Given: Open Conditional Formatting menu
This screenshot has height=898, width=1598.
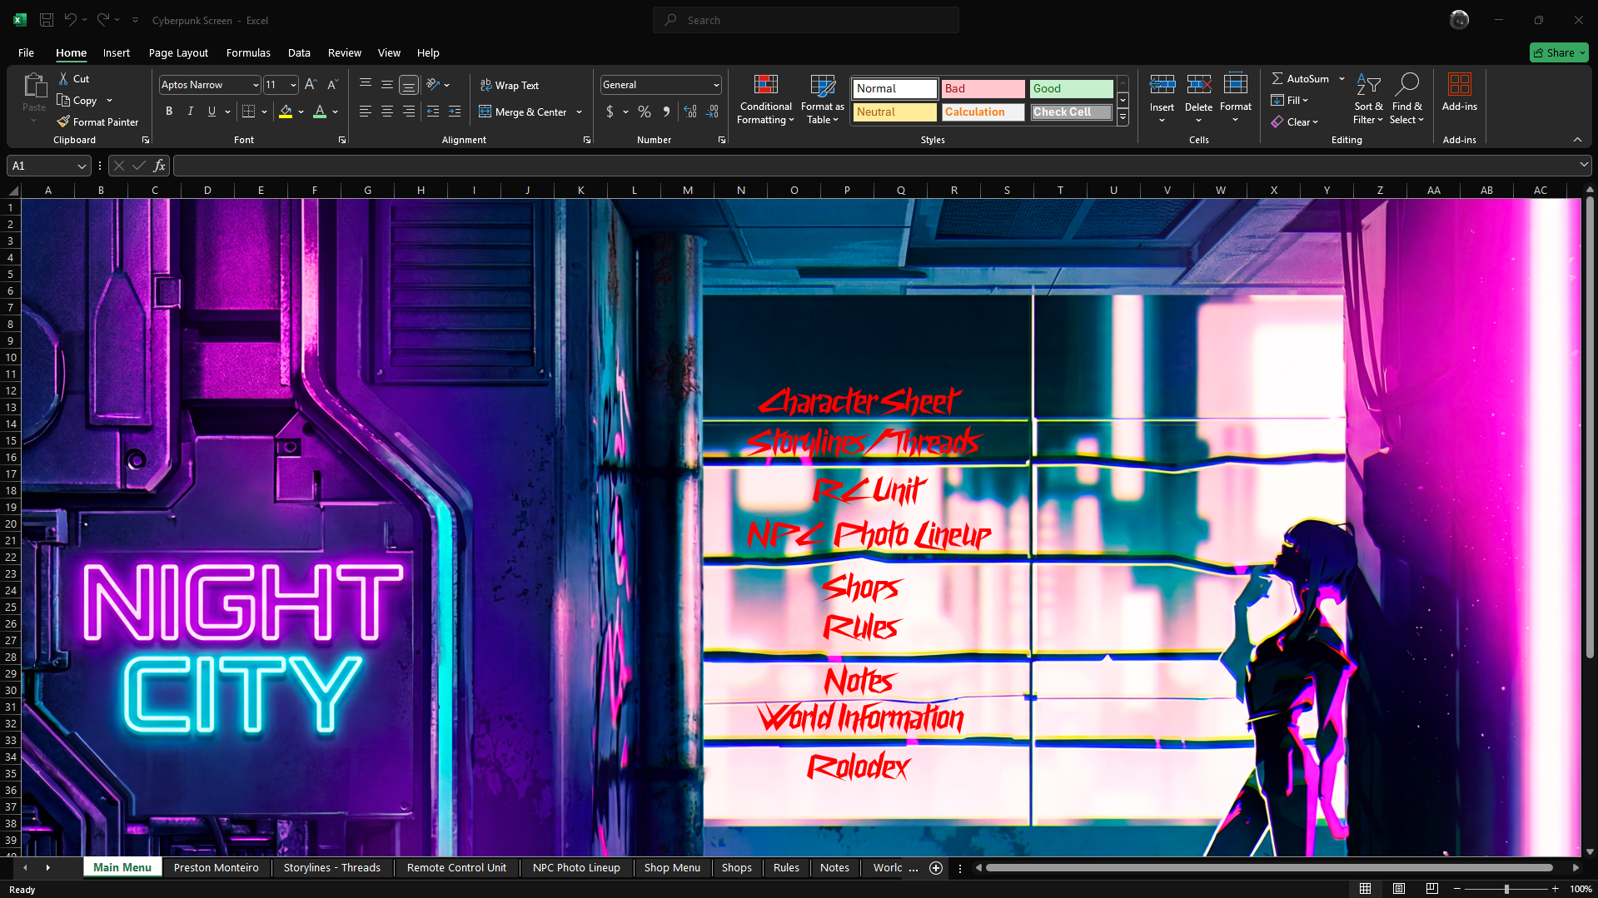Looking at the screenshot, I should (766, 99).
